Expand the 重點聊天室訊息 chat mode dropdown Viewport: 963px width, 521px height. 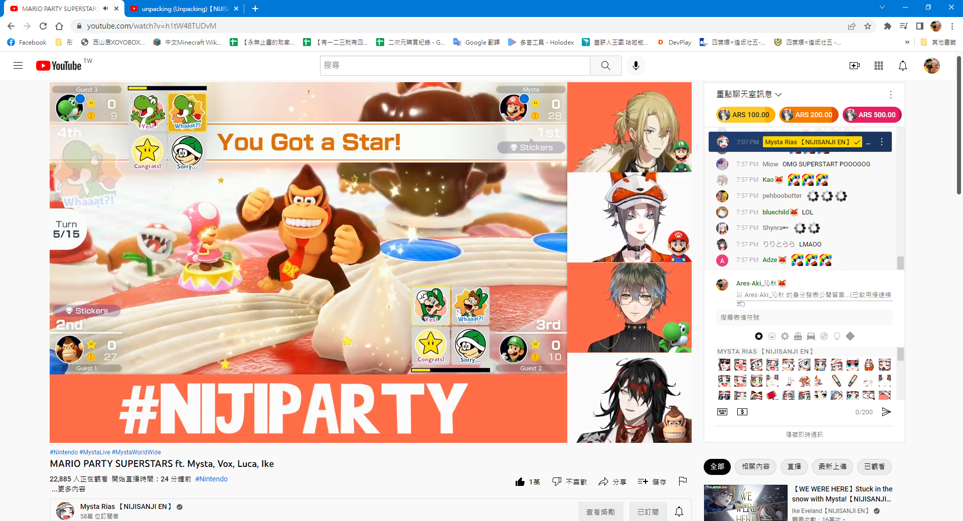[749, 94]
